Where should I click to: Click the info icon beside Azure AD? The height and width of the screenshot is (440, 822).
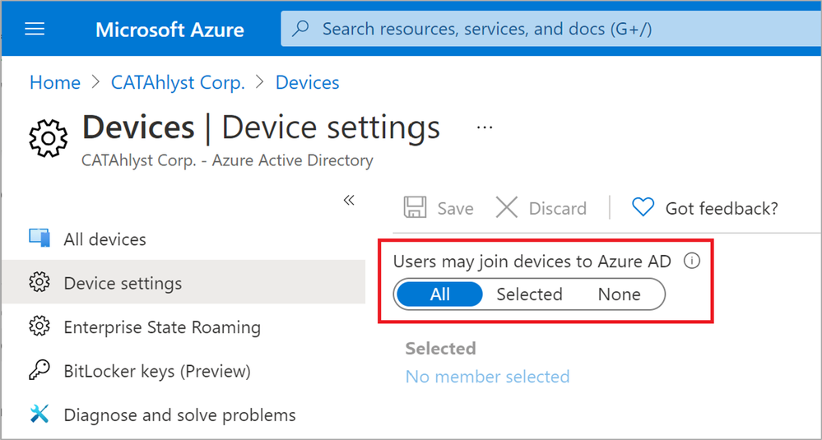[692, 262]
